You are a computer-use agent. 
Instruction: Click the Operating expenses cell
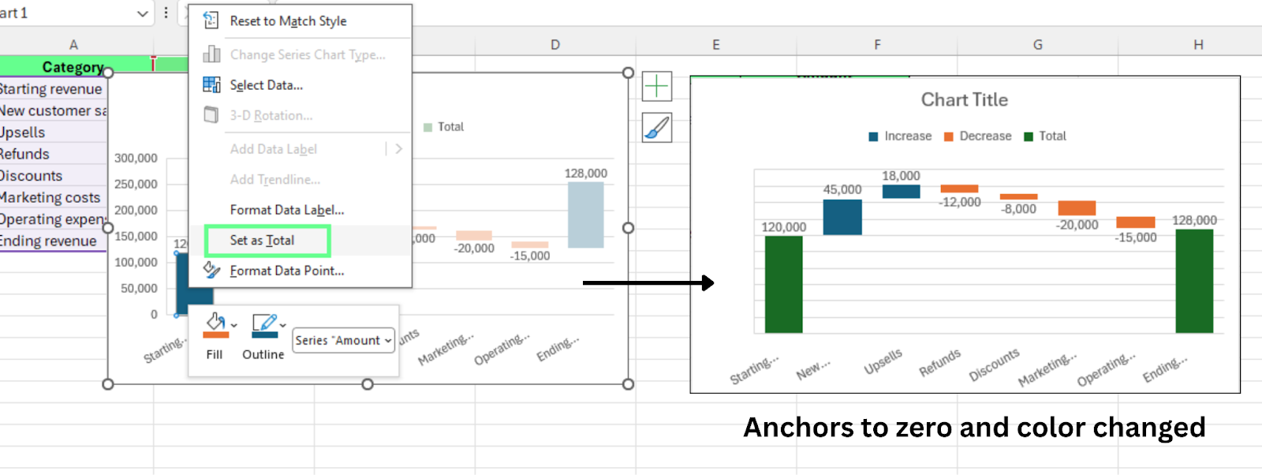coord(53,219)
